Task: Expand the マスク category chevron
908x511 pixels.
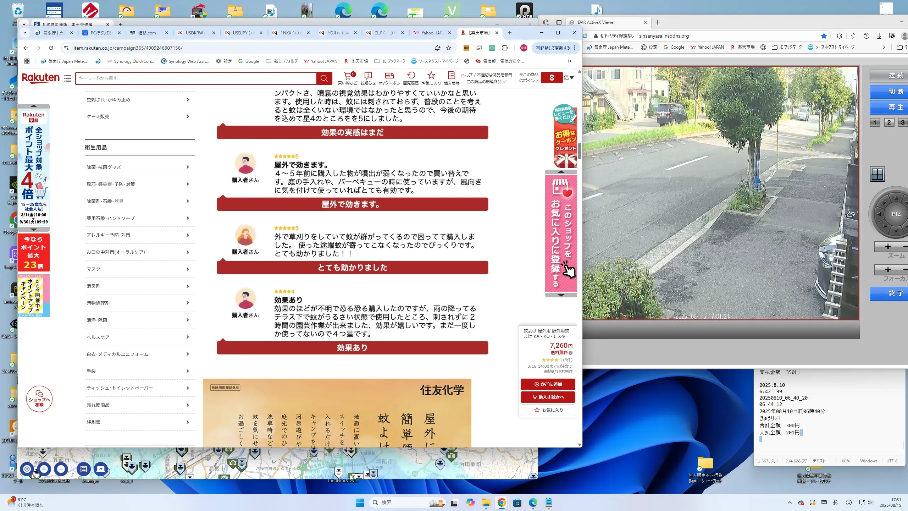Action: [188, 269]
